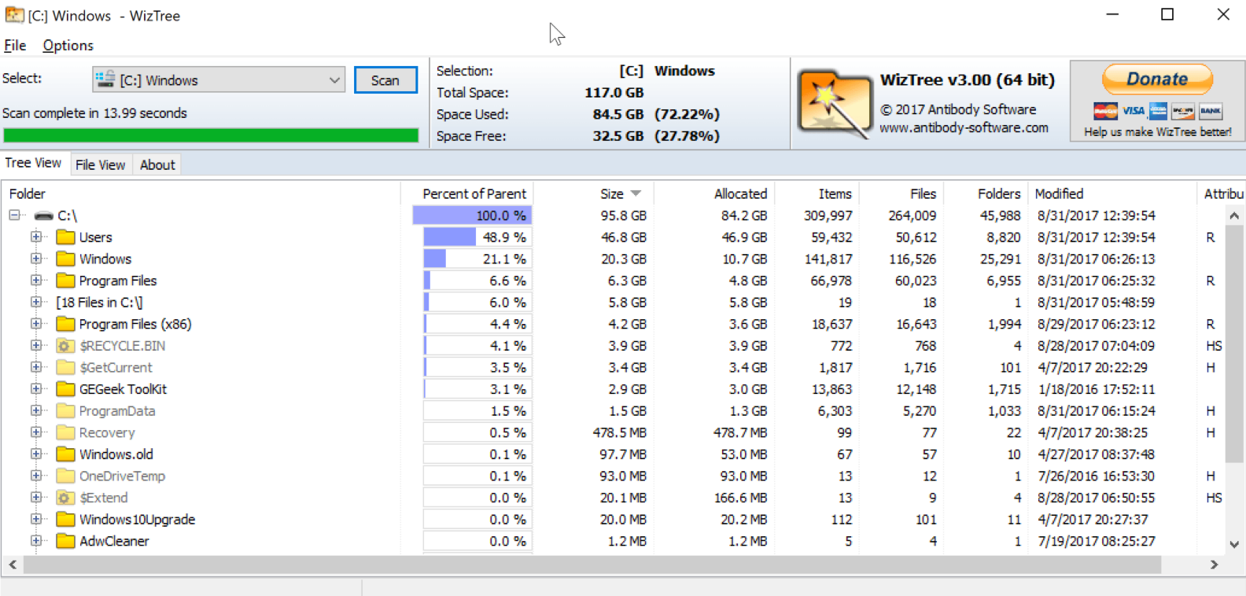Maximize the WizTree window
The height and width of the screenshot is (596, 1246).
(x=1167, y=15)
